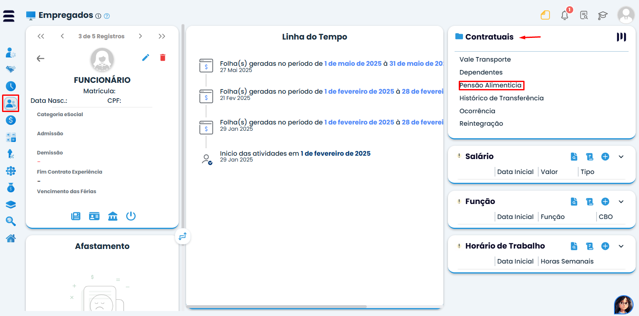The image size is (639, 316).
Task: Open Histórico de Transferência in Contratuais
Action: point(502,98)
